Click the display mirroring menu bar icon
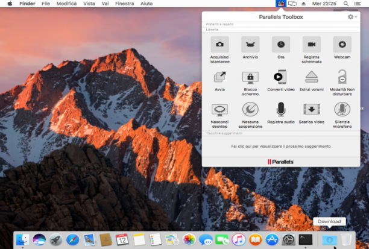 coord(292,4)
